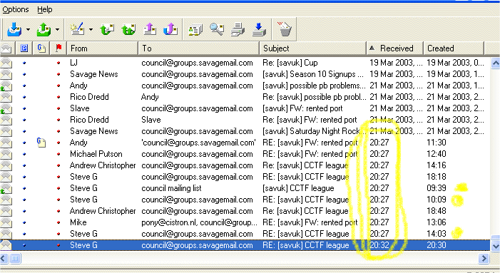Toggle the red flag on the Mike message
The image size is (500, 273).
point(58,222)
